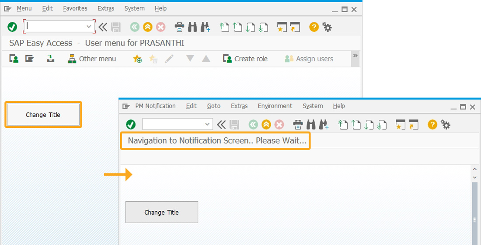Click Last Page icon in SAP Easy Access toolbar
Viewport: 481px width, 245px height.
pos(263,27)
